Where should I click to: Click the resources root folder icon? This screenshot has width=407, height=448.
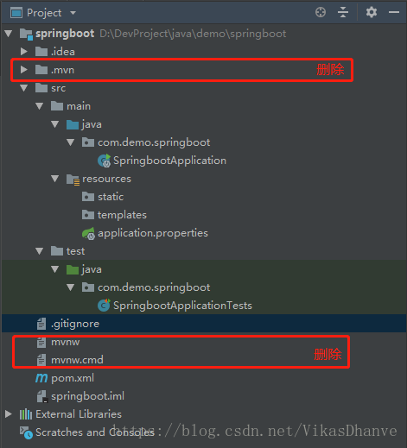click(73, 180)
